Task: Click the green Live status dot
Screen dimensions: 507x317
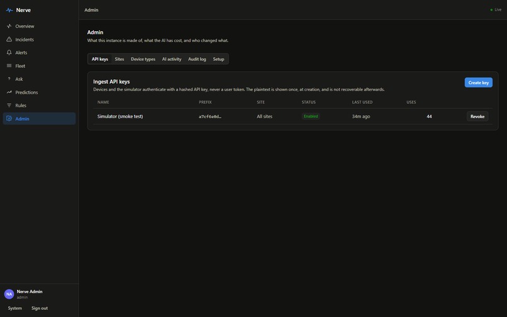Action: pos(491,10)
